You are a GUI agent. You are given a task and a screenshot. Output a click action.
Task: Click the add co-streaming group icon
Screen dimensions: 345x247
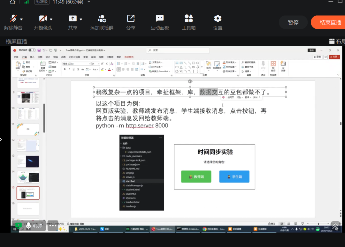tap(102, 19)
